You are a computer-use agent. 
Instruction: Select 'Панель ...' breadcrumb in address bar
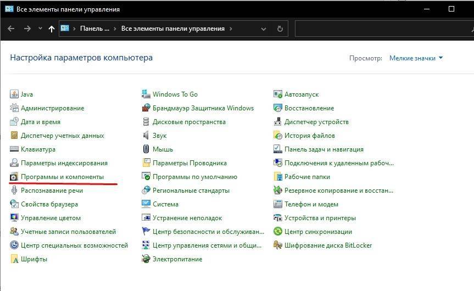click(94, 29)
